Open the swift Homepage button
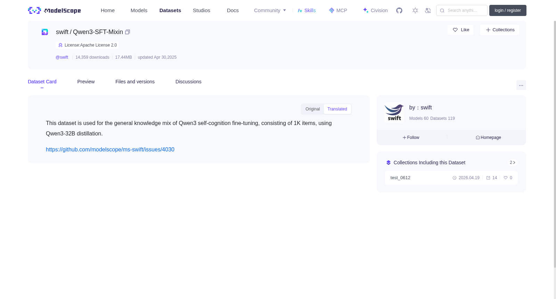The height and width of the screenshot is (299, 556). pyautogui.click(x=488, y=138)
